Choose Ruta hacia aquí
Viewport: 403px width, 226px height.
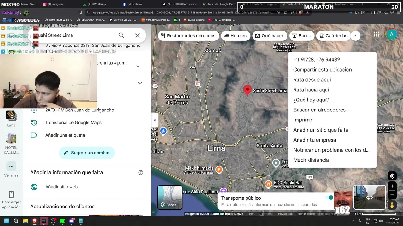pos(332,90)
